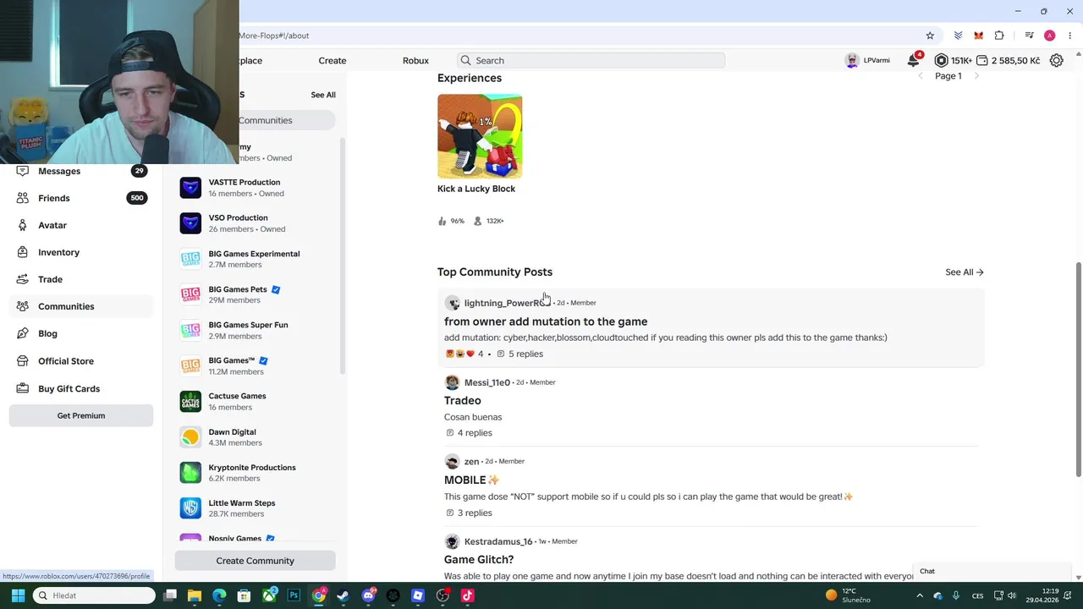
Task: Click the Robux menu item
Action: pyautogui.click(x=415, y=61)
